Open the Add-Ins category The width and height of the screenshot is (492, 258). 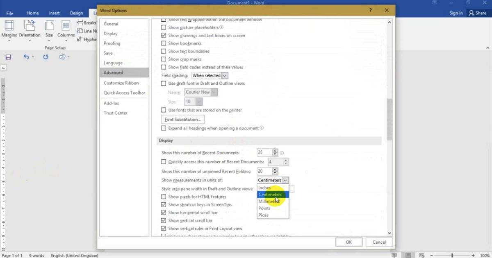[x=124, y=103]
